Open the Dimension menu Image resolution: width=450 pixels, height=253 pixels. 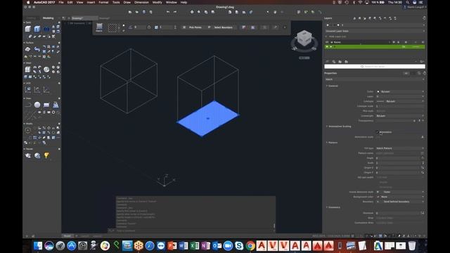pyautogui.click(x=141, y=2)
